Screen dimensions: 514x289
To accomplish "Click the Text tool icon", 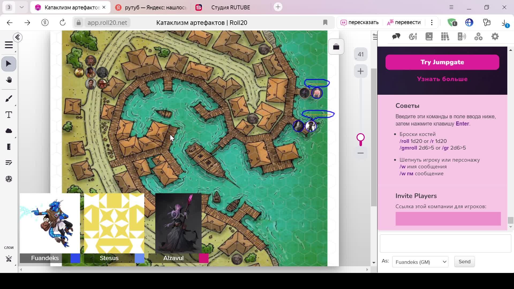I will [x=9, y=115].
